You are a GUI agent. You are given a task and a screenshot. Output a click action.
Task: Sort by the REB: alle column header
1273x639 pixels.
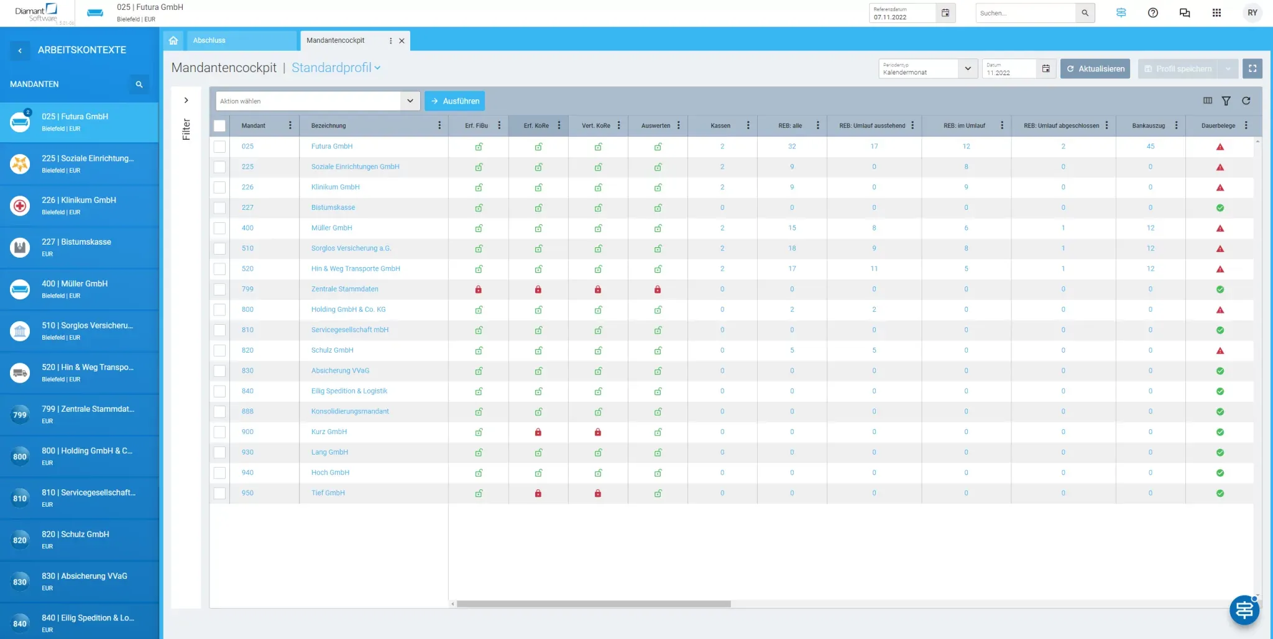[x=790, y=126]
